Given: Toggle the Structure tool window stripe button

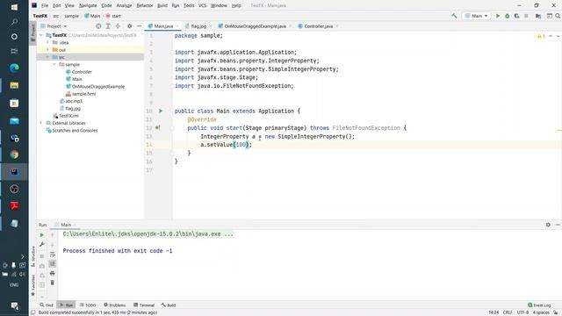Looking at the screenshot, I should [x=32, y=255].
